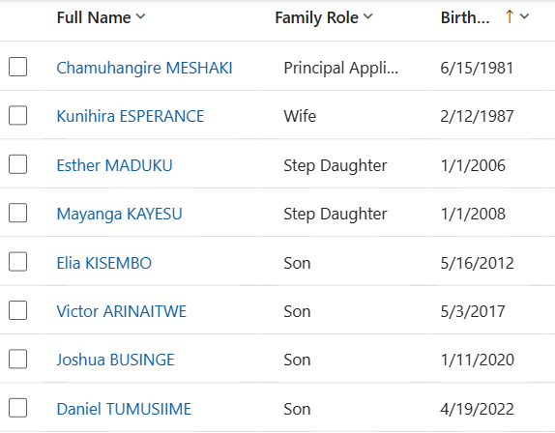Open Kunihira ESPERANCE's record

[x=131, y=116]
